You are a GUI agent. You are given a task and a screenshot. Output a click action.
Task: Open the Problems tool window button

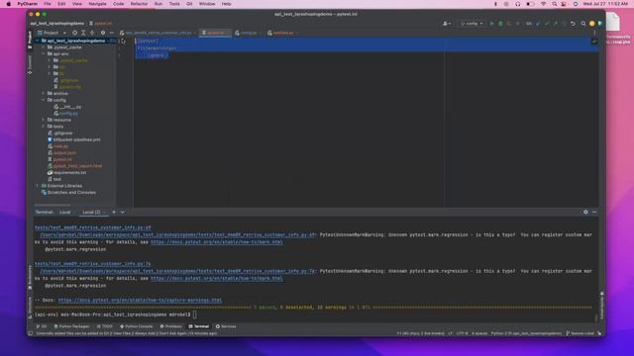(x=171, y=326)
